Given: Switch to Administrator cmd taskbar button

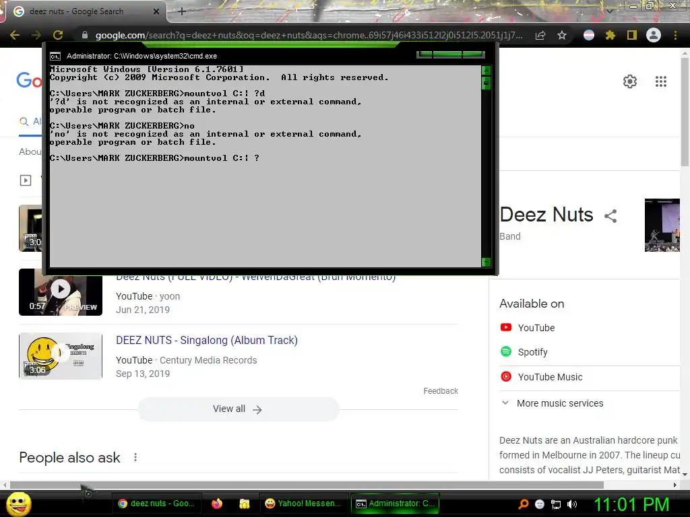Looking at the screenshot, I should [x=395, y=504].
